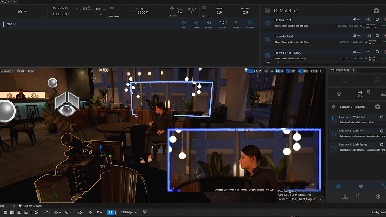Click camera icon of 1A Wide Shot row
The height and width of the screenshot is (217, 386).
pyautogui.click(x=268, y=39)
